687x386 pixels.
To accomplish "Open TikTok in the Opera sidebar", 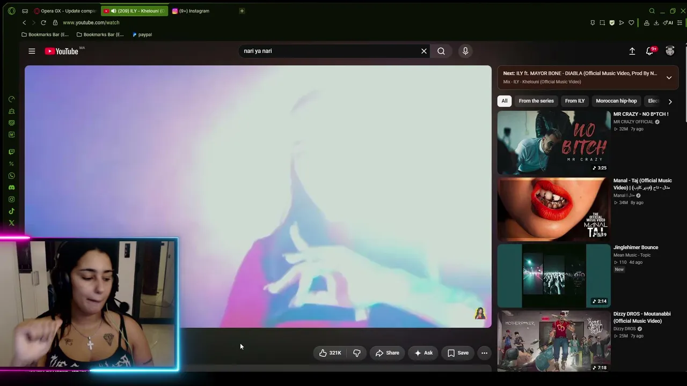I will point(12,211).
